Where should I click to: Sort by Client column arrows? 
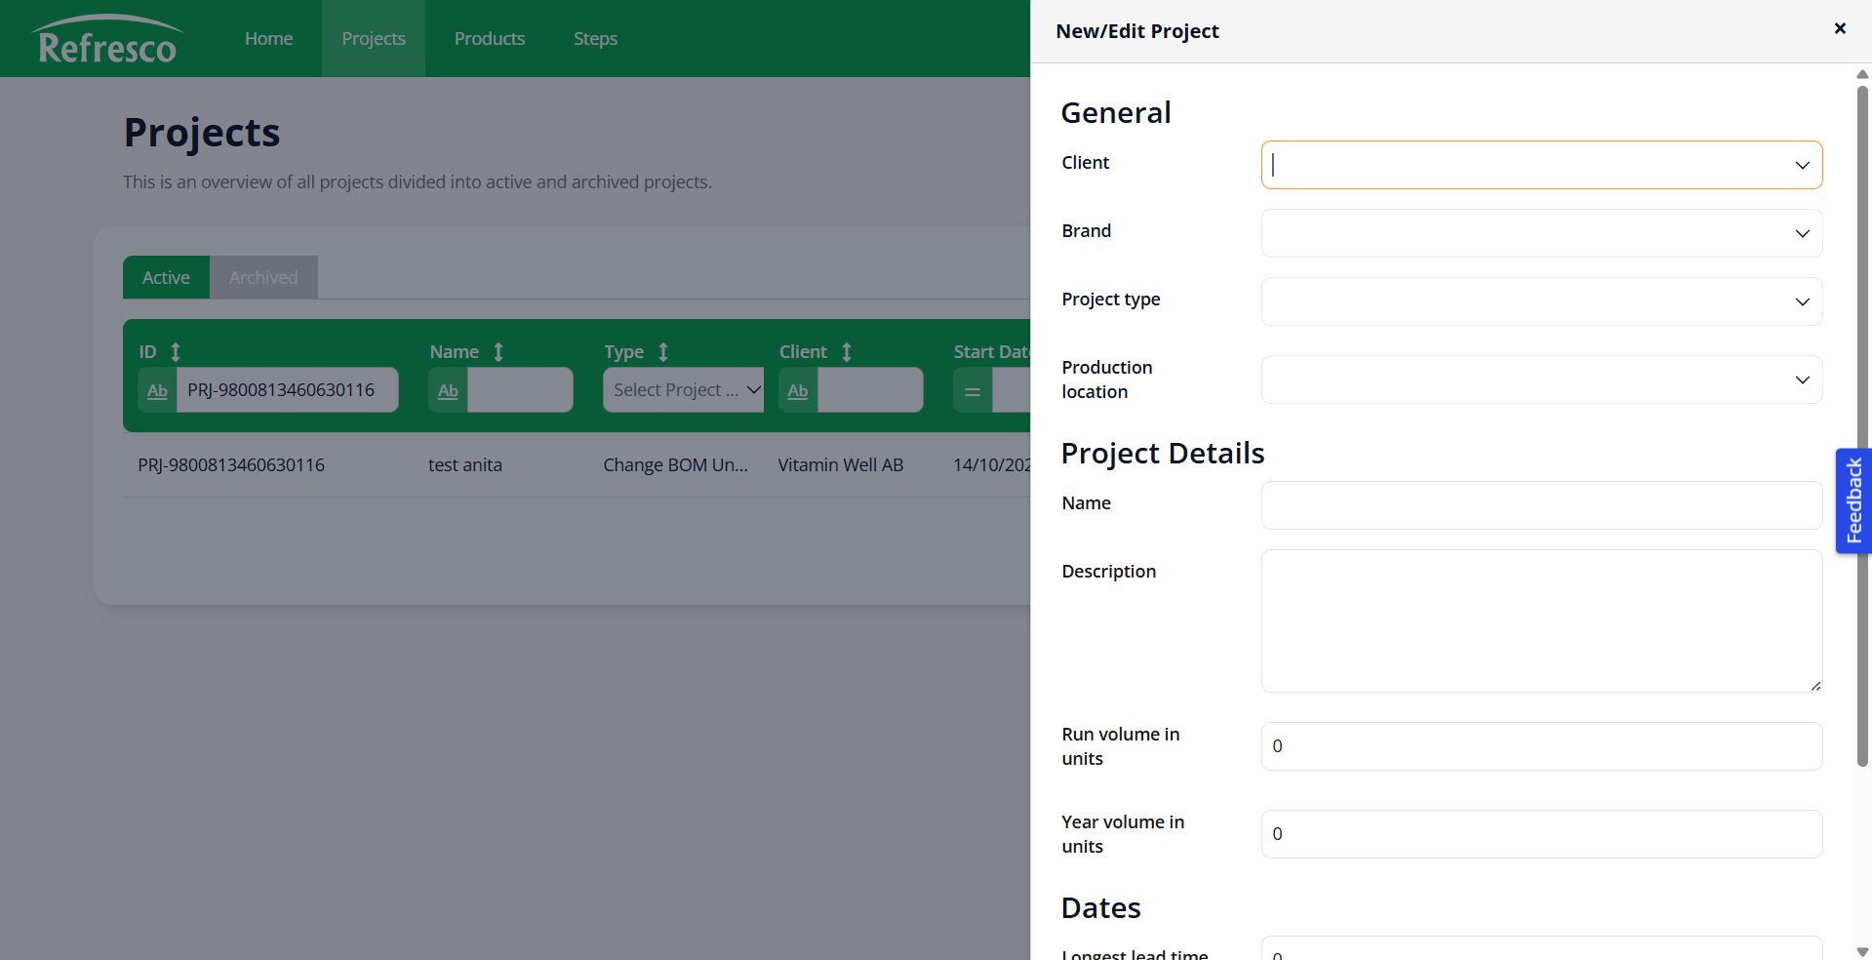click(x=847, y=352)
